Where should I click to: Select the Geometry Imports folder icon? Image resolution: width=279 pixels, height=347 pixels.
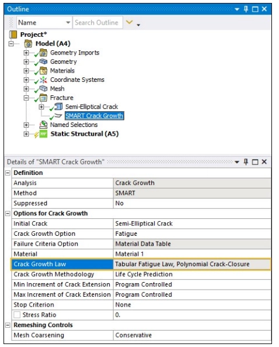pyautogui.click(x=43, y=53)
